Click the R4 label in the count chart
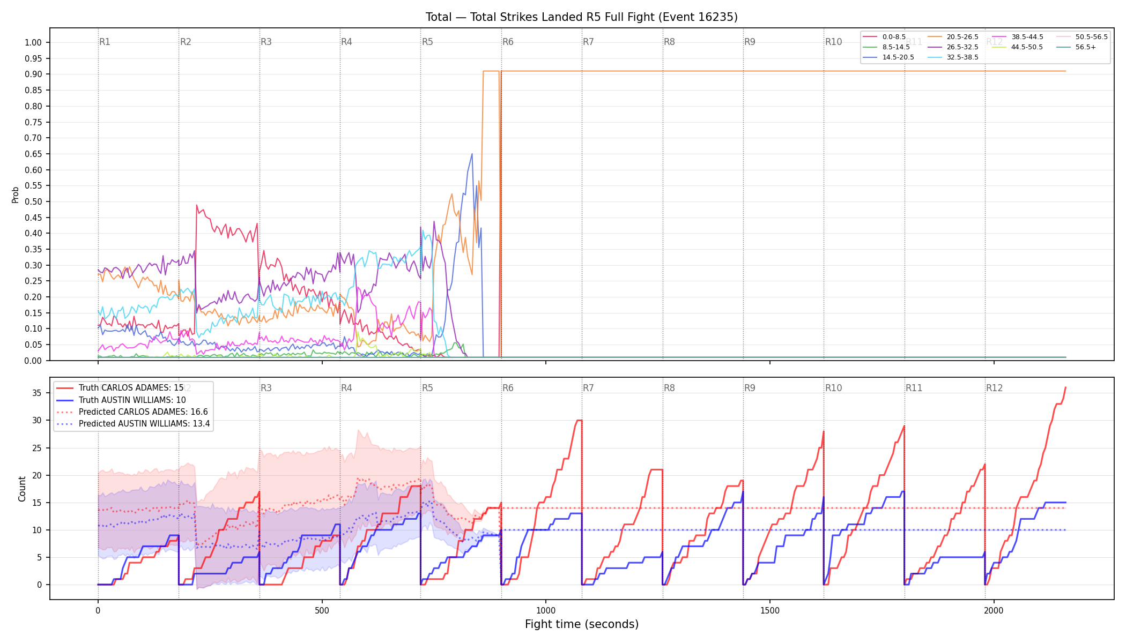The height and width of the screenshot is (643, 1126). pyautogui.click(x=346, y=388)
